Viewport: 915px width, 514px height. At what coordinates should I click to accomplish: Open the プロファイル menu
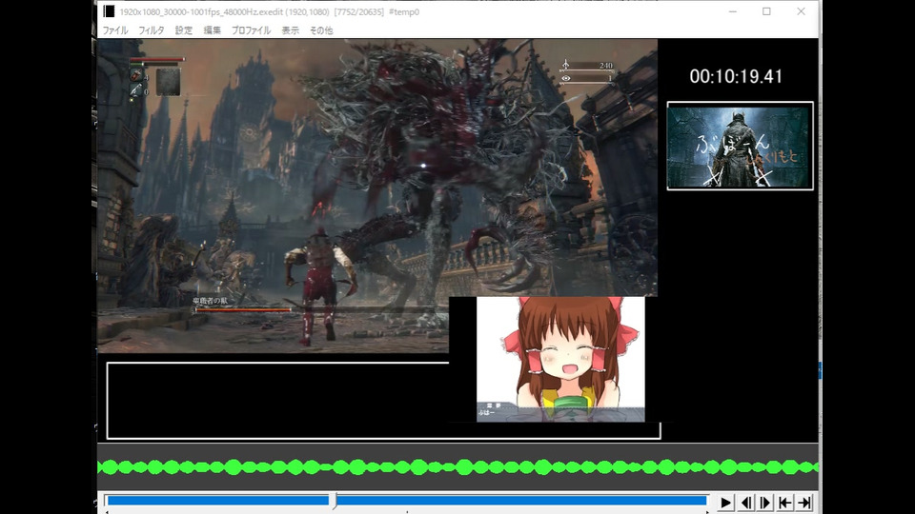tap(251, 30)
